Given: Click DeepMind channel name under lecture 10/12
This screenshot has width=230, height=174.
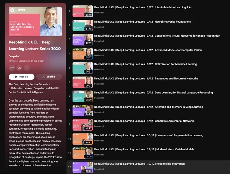Looking at the screenshot, I should click(x=99, y=141).
